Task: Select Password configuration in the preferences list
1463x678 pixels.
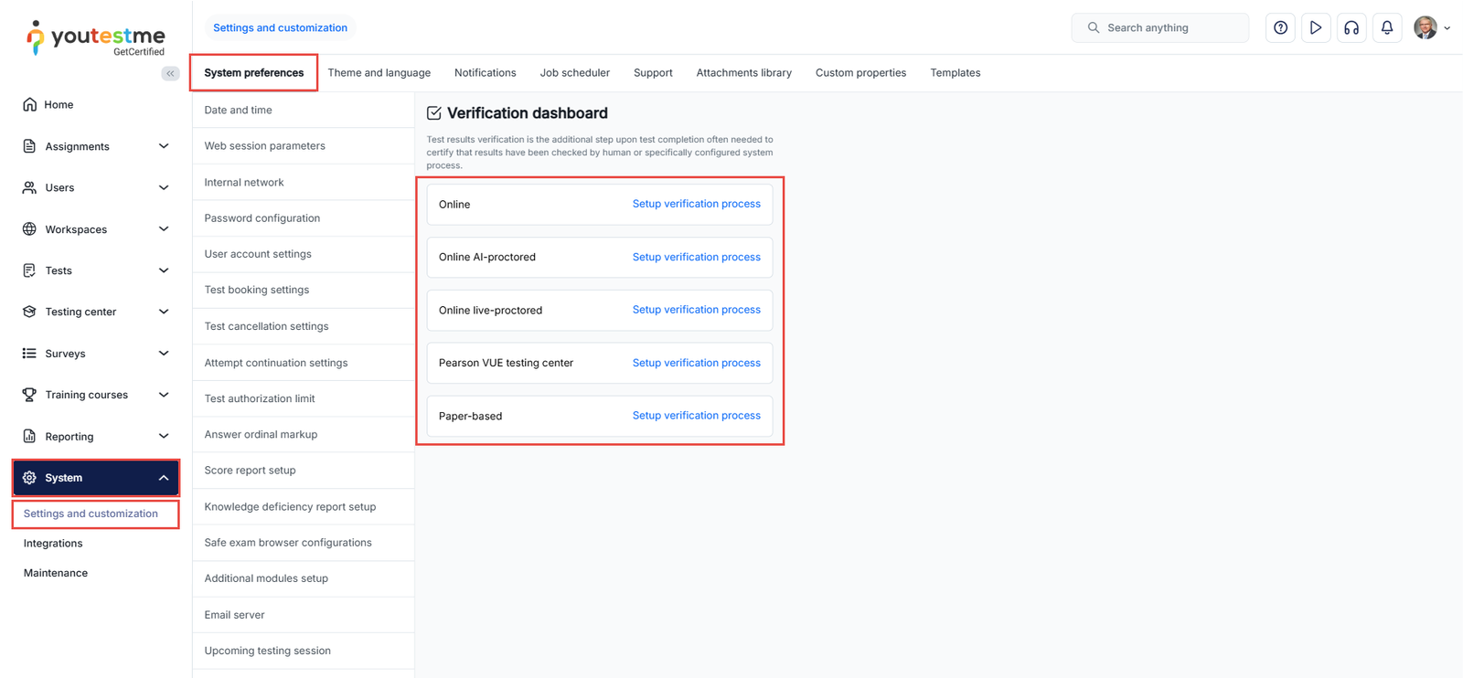Action: click(x=262, y=218)
